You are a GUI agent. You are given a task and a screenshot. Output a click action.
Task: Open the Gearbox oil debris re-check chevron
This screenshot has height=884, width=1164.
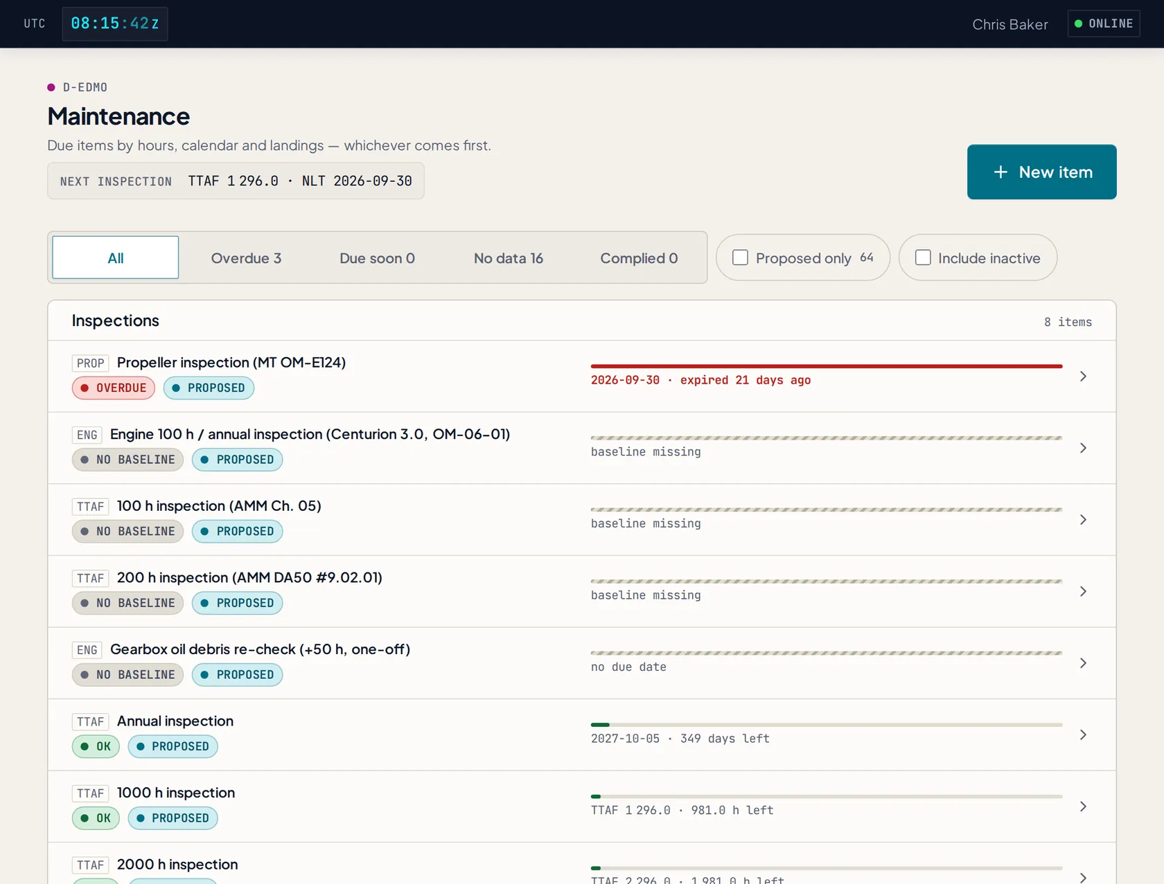(1083, 662)
